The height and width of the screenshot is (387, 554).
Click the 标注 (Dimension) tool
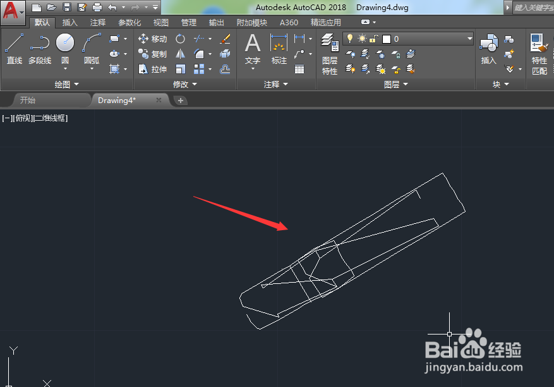point(279,49)
